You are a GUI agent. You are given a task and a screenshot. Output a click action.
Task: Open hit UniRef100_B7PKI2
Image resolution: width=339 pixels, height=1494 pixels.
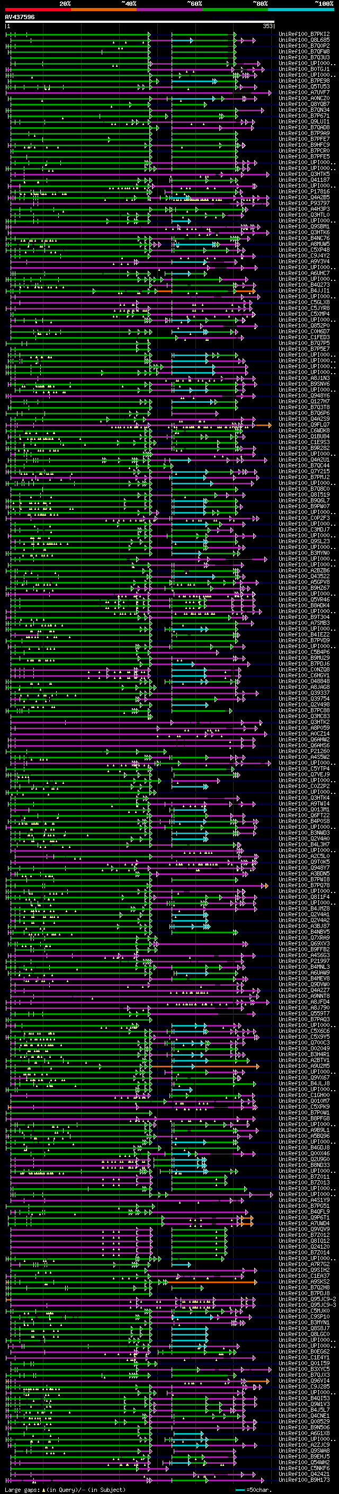tap(304, 34)
